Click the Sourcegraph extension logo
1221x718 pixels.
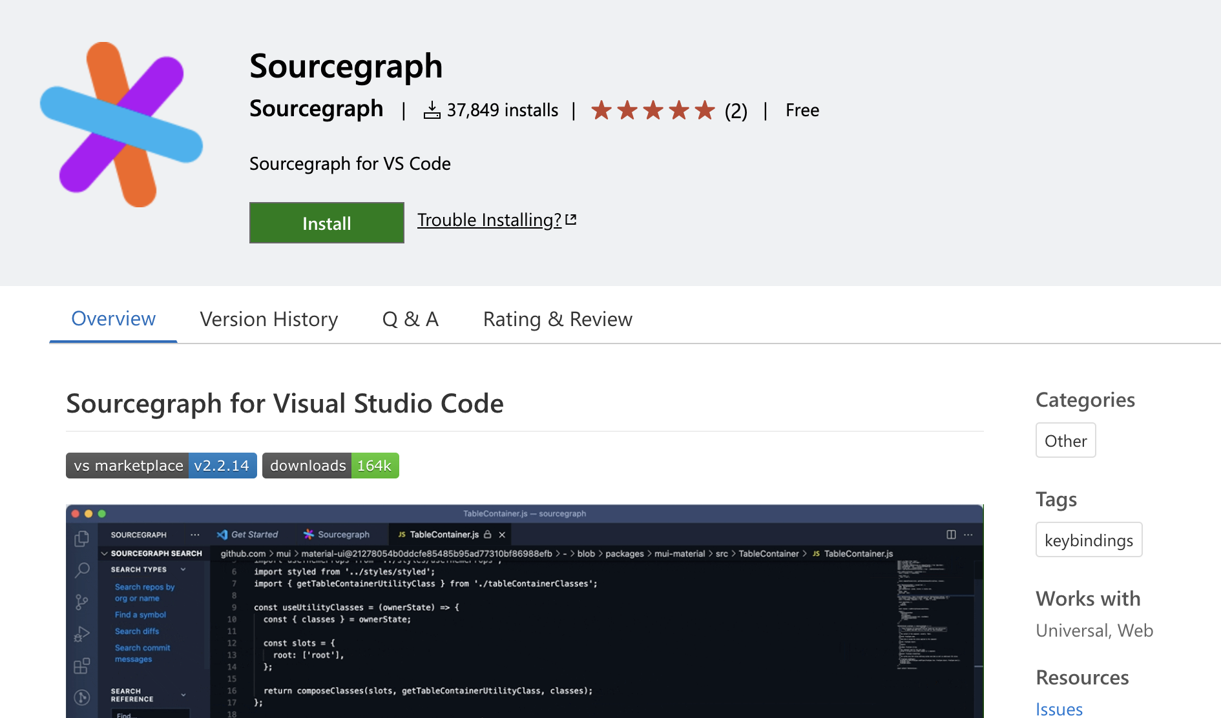(x=121, y=124)
